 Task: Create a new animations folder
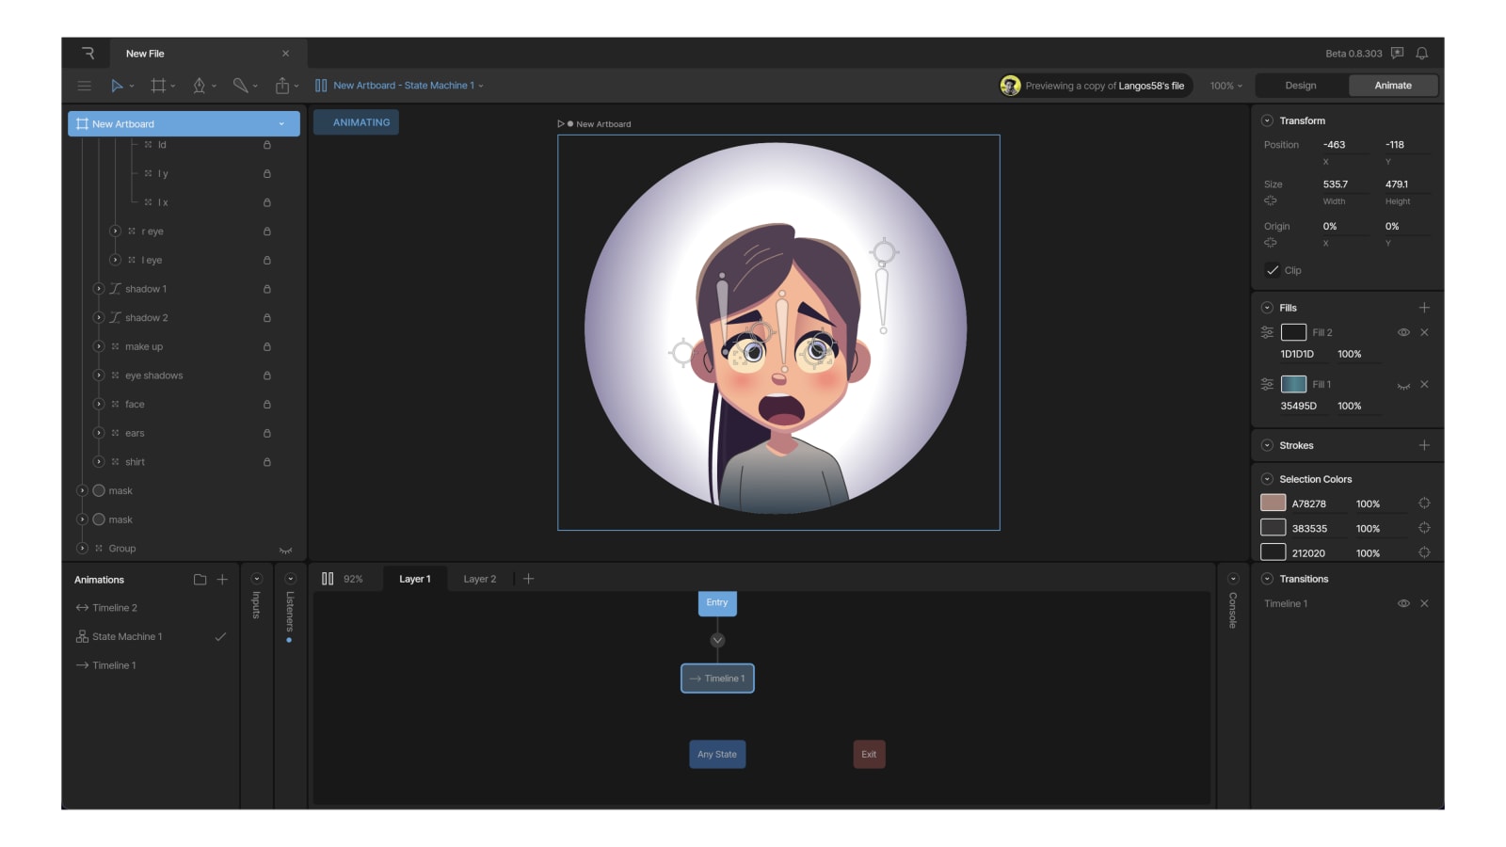[x=200, y=580]
